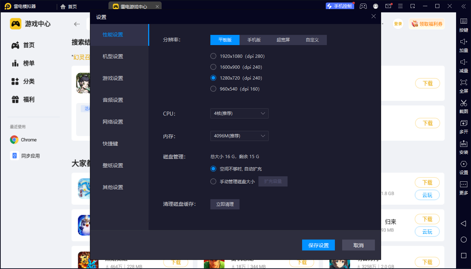Open 快捷键 settings section
471x269 pixels.
click(119, 144)
